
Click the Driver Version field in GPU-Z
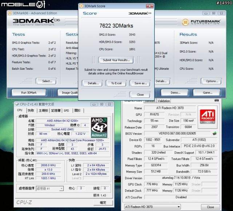181,178
